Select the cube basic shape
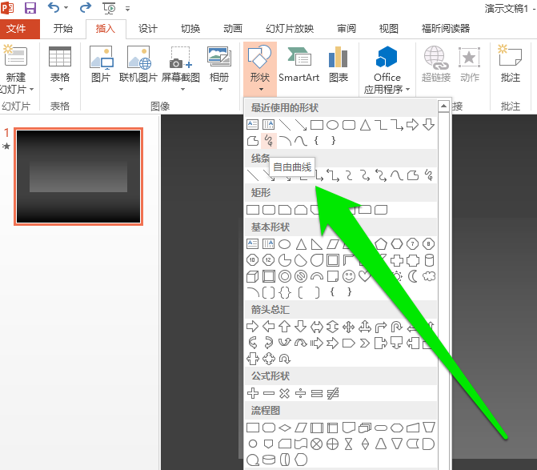The width and height of the screenshot is (537, 470). [x=252, y=276]
